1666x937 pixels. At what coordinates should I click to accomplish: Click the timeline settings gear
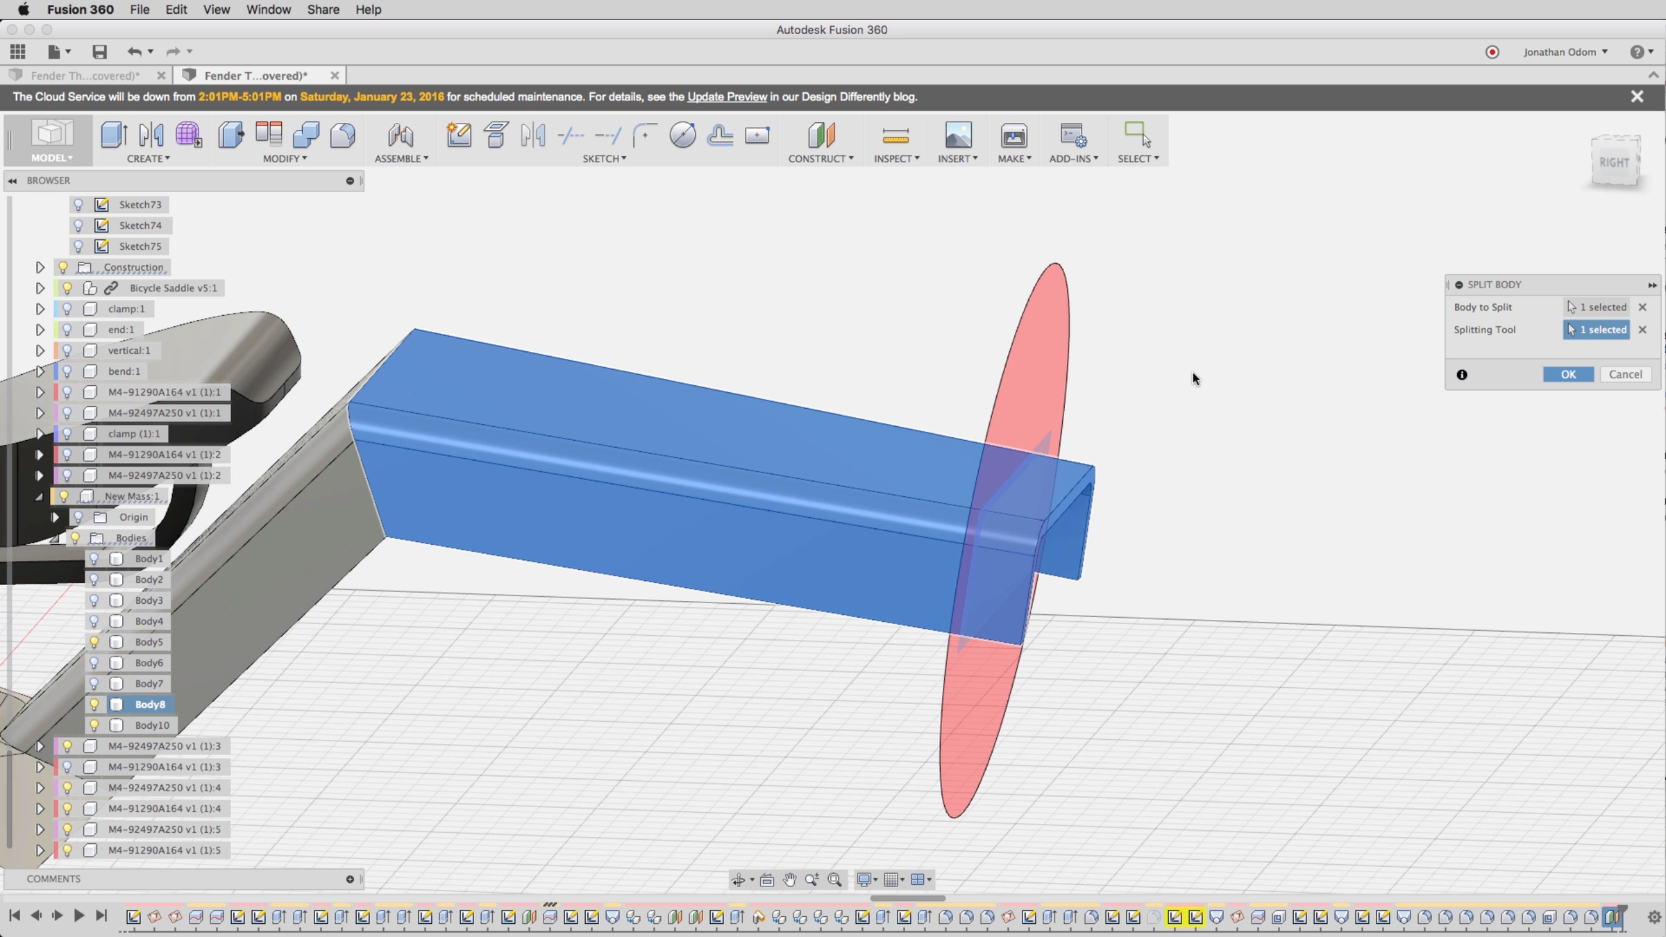pyautogui.click(x=1654, y=917)
